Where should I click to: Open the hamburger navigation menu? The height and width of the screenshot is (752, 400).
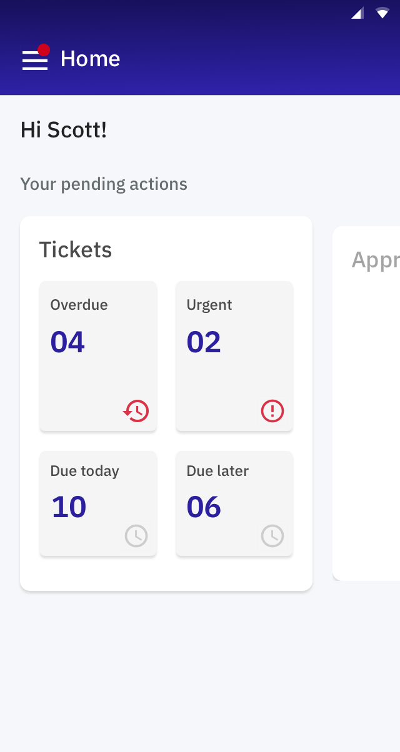click(x=35, y=60)
